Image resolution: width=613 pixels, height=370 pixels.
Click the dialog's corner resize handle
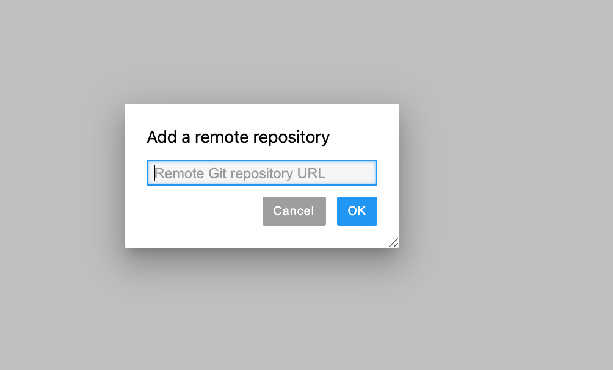pyautogui.click(x=394, y=243)
